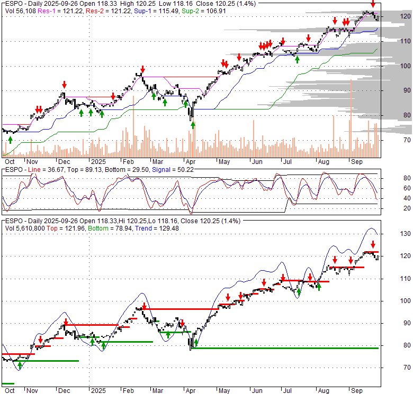The height and width of the screenshot is (394, 413).
Task: Click the Trend = 129.48 label
Action: tap(157, 228)
